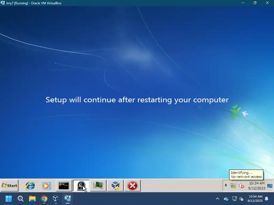Click the 'Identifying... No network access' tooltip
Viewport: 274px width, 205px height.
pyautogui.click(x=246, y=175)
